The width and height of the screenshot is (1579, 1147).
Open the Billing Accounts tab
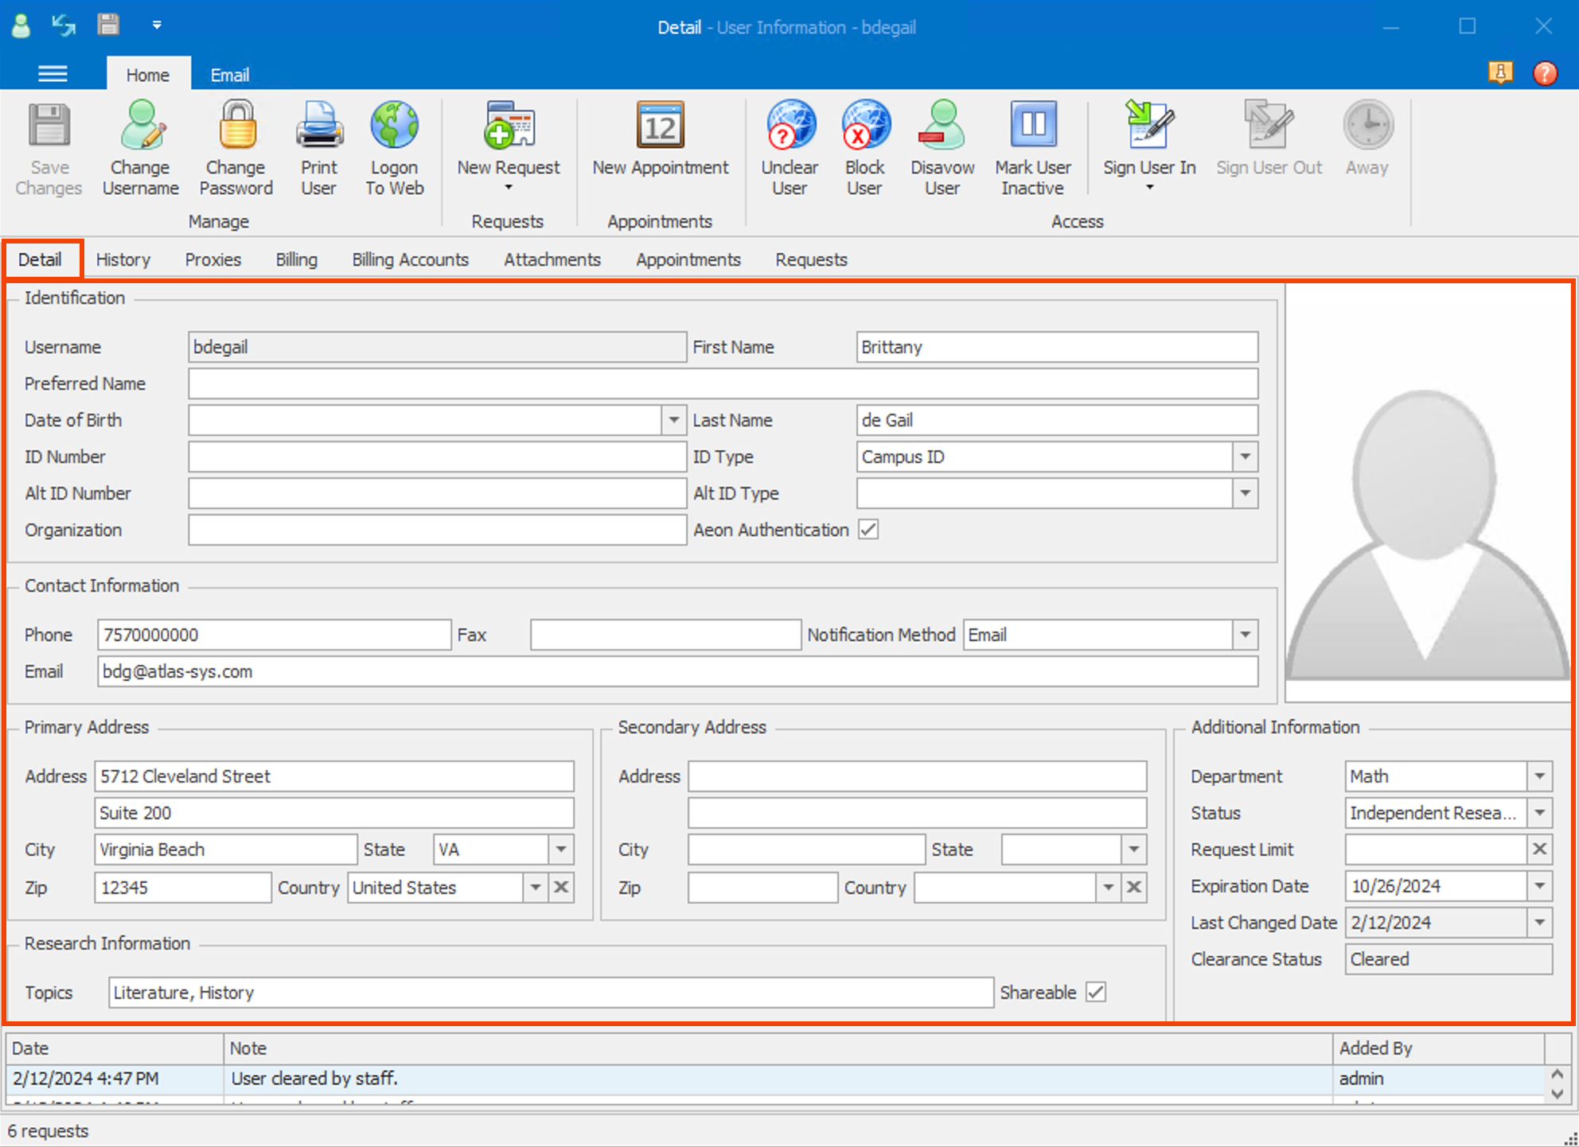pos(410,259)
